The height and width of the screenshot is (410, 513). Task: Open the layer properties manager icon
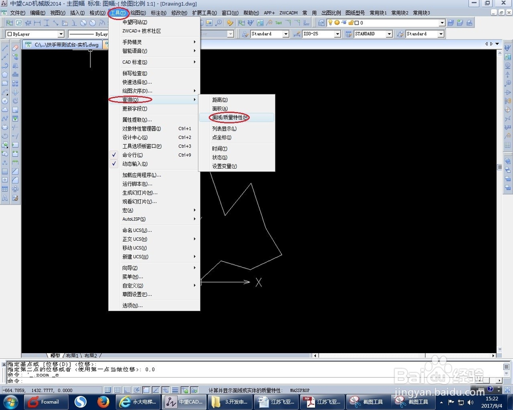322,23
